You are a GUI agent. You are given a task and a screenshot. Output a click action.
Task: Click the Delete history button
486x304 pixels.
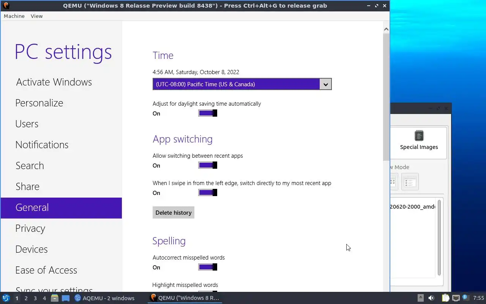click(174, 212)
